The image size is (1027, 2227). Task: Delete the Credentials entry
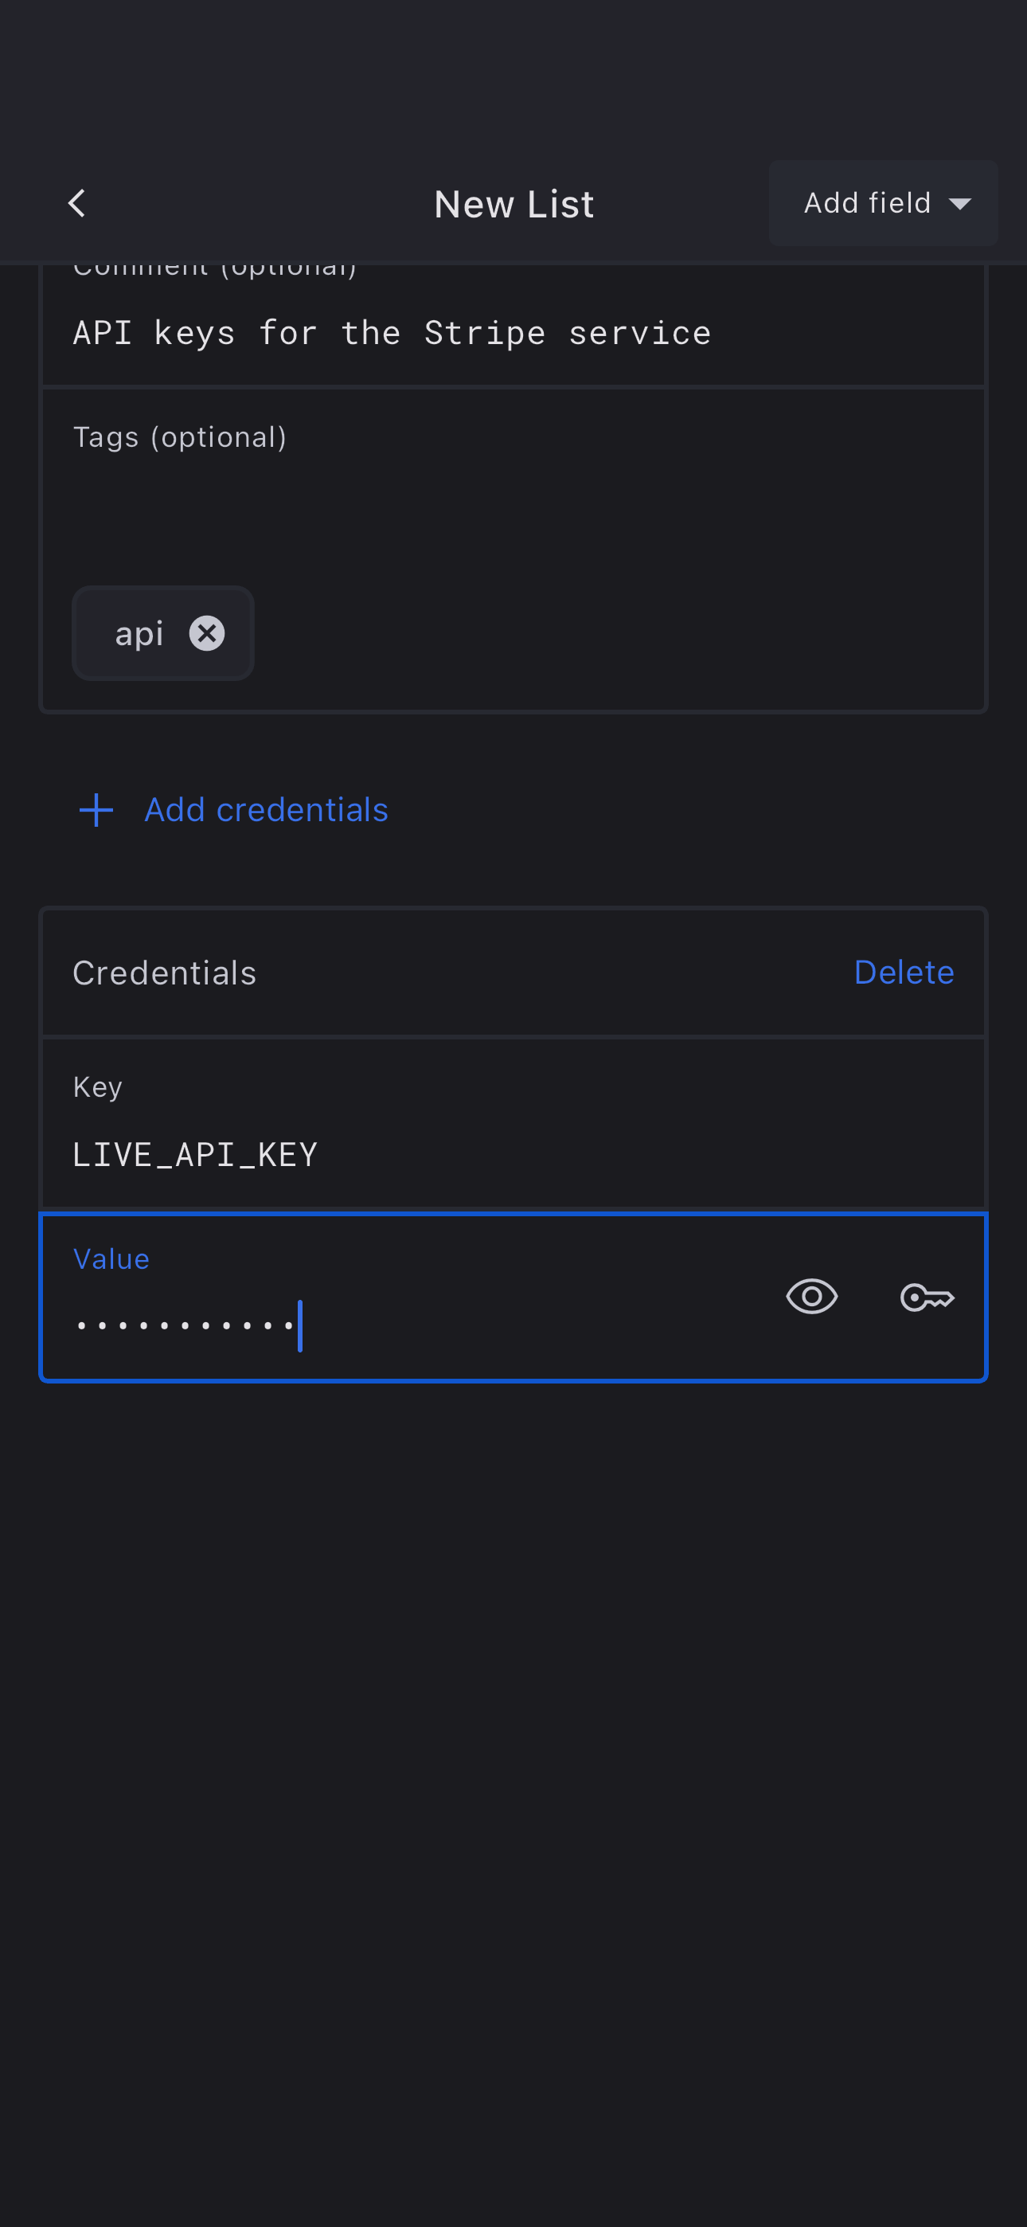coord(904,973)
